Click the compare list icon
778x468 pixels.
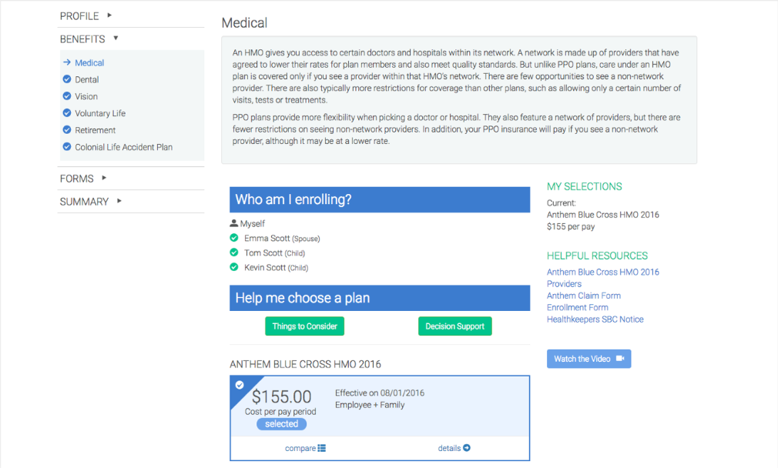pyautogui.click(x=322, y=448)
